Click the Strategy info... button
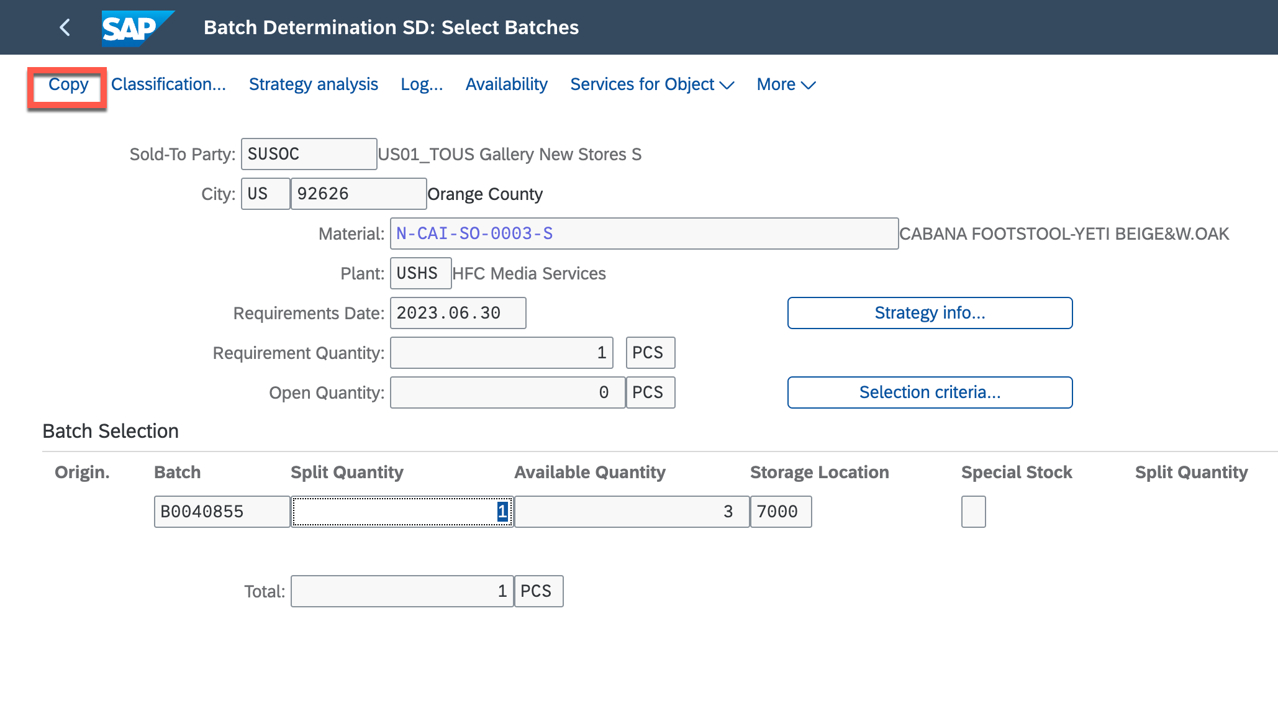The image size is (1278, 703). coord(929,313)
